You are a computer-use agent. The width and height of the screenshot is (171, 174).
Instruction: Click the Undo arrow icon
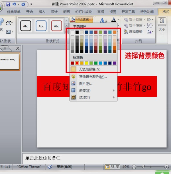pos(14,4)
